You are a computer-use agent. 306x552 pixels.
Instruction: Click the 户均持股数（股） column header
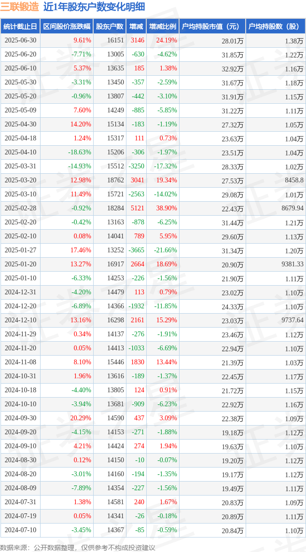[276, 27]
